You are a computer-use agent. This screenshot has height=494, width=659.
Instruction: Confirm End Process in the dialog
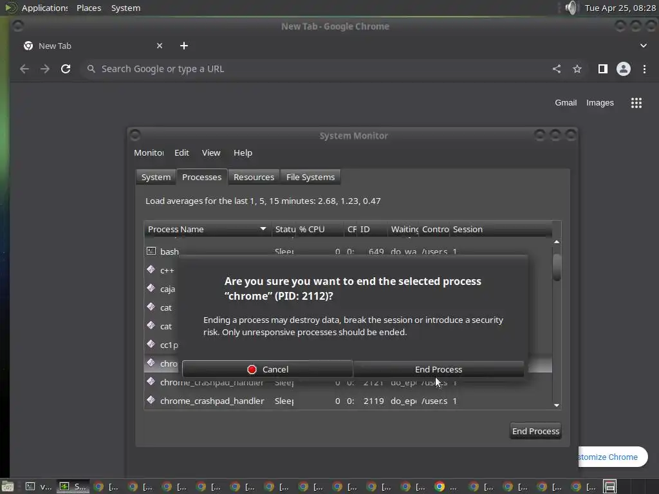tap(438, 369)
